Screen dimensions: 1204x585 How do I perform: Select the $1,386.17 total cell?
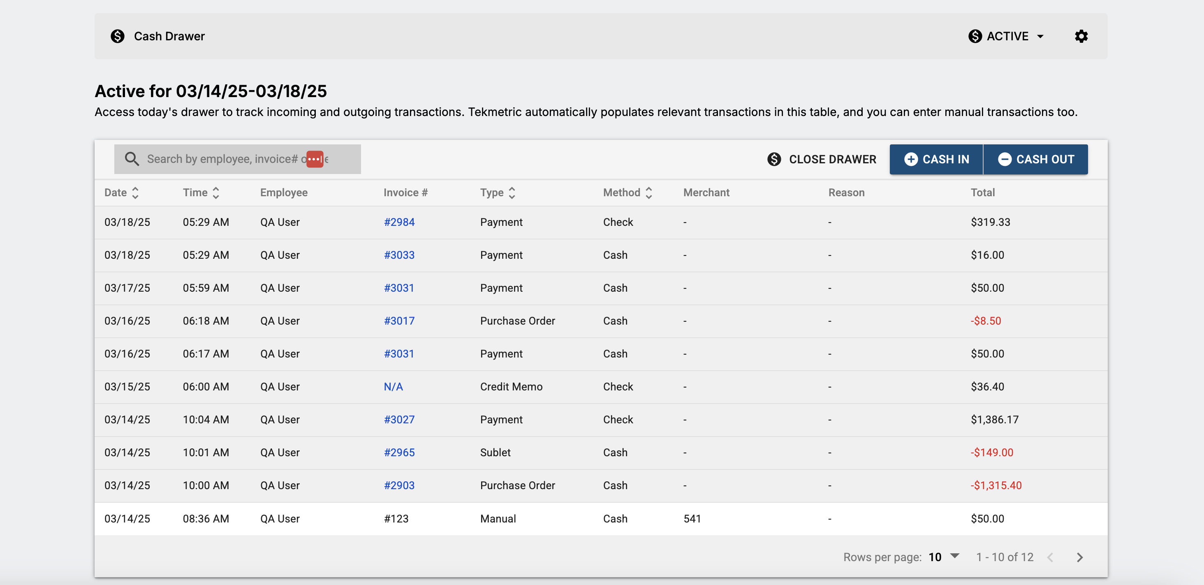point(995,420)
